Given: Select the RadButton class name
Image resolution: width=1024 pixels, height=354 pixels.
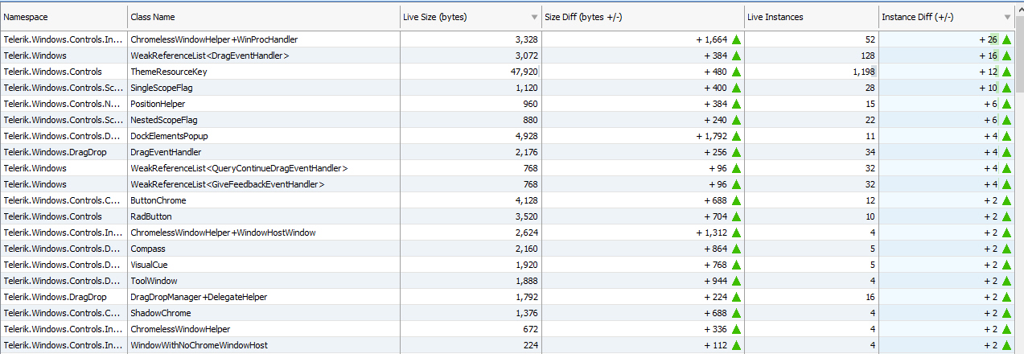Looking at the screenshot, I should [151, 216].
